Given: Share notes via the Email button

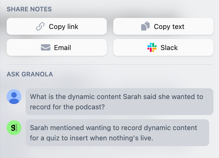Looking at the screenshot, I should (x=57, y=48).
